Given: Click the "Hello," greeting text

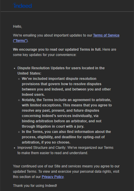Looking at the screenshot, I should pyautogui.click(x=17, y=27).
